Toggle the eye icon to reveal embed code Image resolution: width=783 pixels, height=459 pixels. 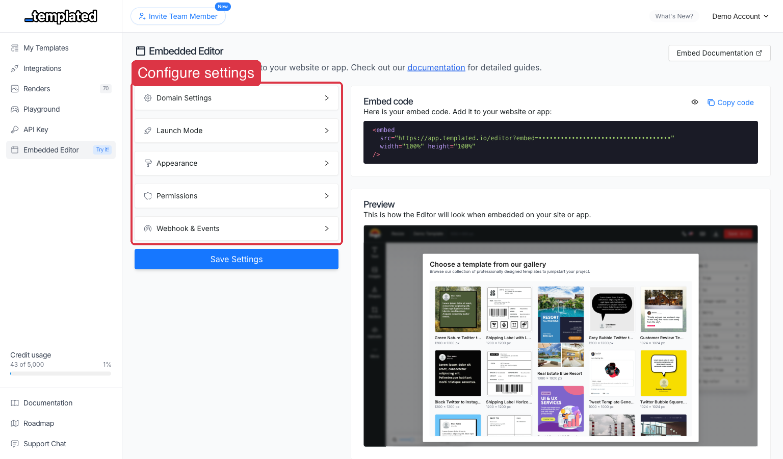[x=694, y=102]
